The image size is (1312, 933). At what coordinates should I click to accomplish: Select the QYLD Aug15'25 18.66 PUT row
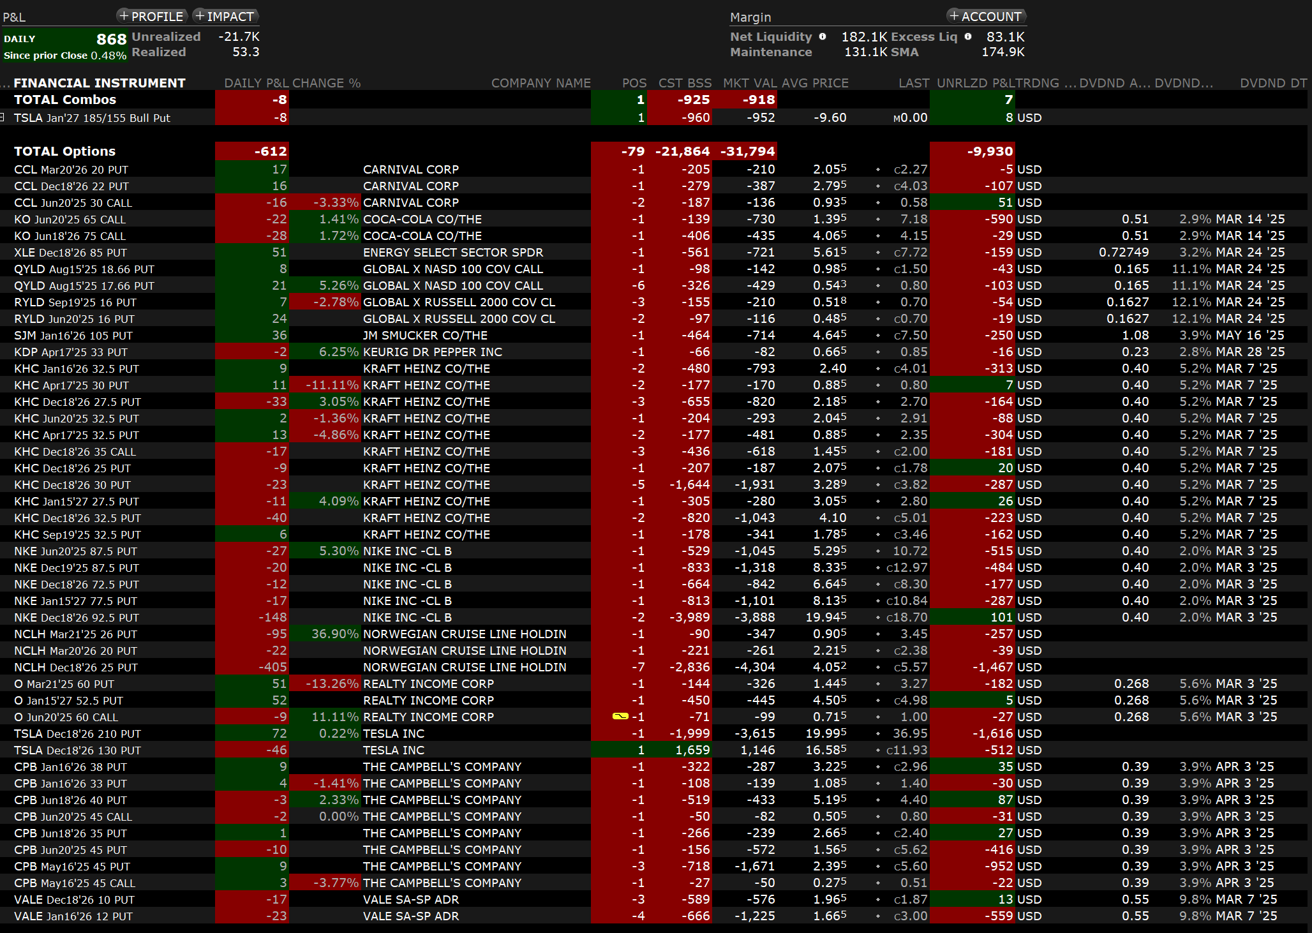click(653, 269)
